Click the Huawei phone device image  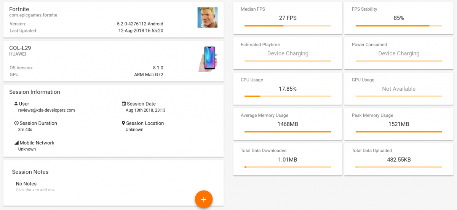(208, 59)
